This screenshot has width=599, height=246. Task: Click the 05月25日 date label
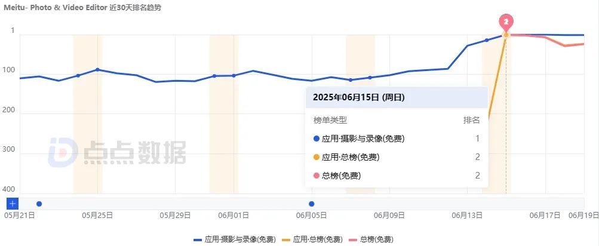[97, 216]
